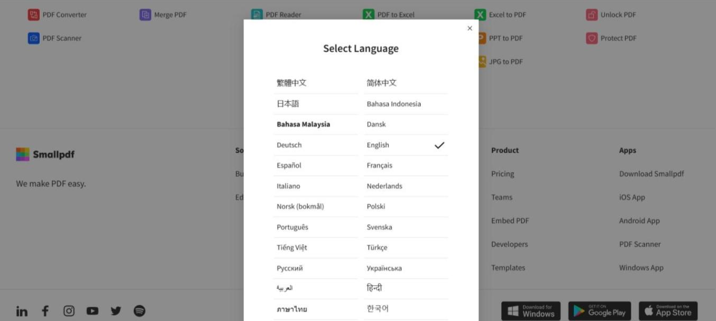
Task: Visit Smallpdf's LinkedIn page
Action: (22, 310)
